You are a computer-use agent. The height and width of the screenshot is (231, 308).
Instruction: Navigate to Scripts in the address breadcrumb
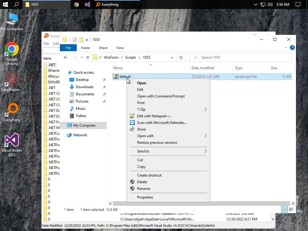coord(131,57)
